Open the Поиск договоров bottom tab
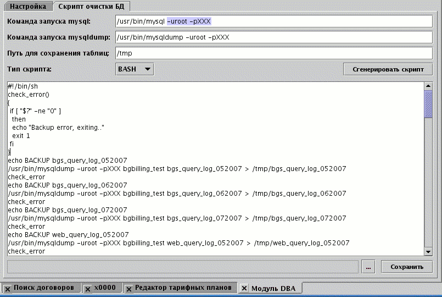This screenshot has width=442, height=297. click(43, 288)
